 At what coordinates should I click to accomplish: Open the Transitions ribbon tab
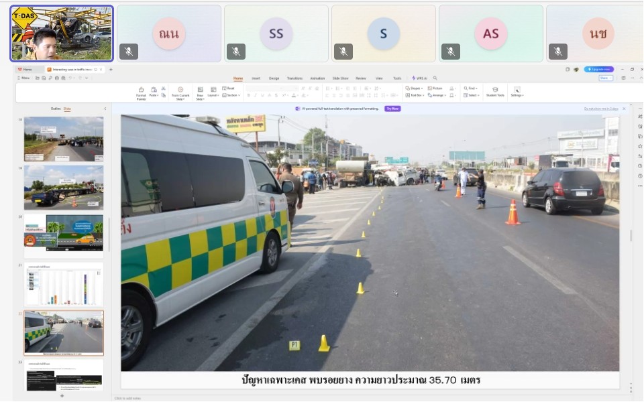[x=294, y=78]
